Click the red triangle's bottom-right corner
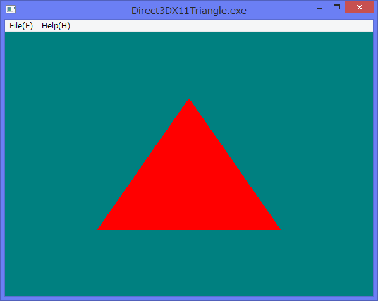This screenshot has height=301, width=378. click(x=279, y=229)
